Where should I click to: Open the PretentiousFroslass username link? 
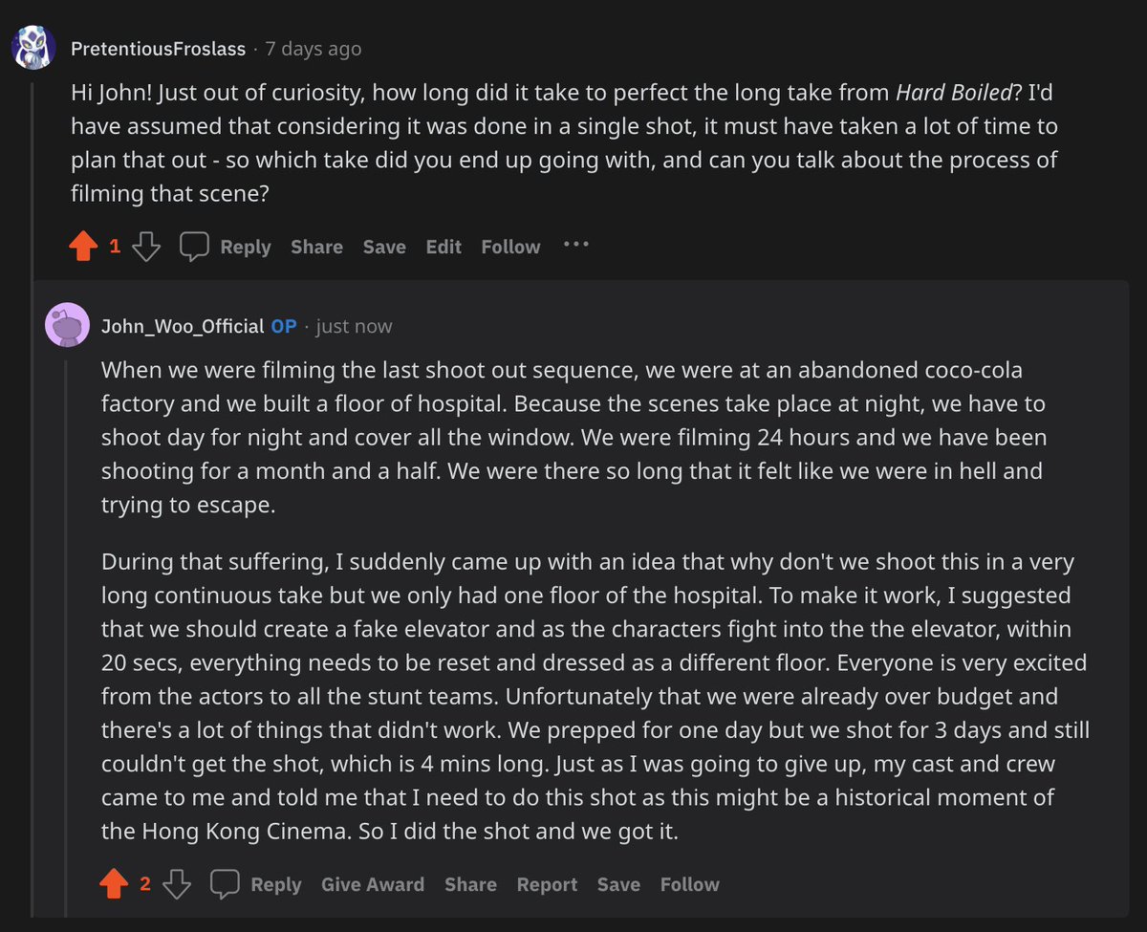coord(158,49)
